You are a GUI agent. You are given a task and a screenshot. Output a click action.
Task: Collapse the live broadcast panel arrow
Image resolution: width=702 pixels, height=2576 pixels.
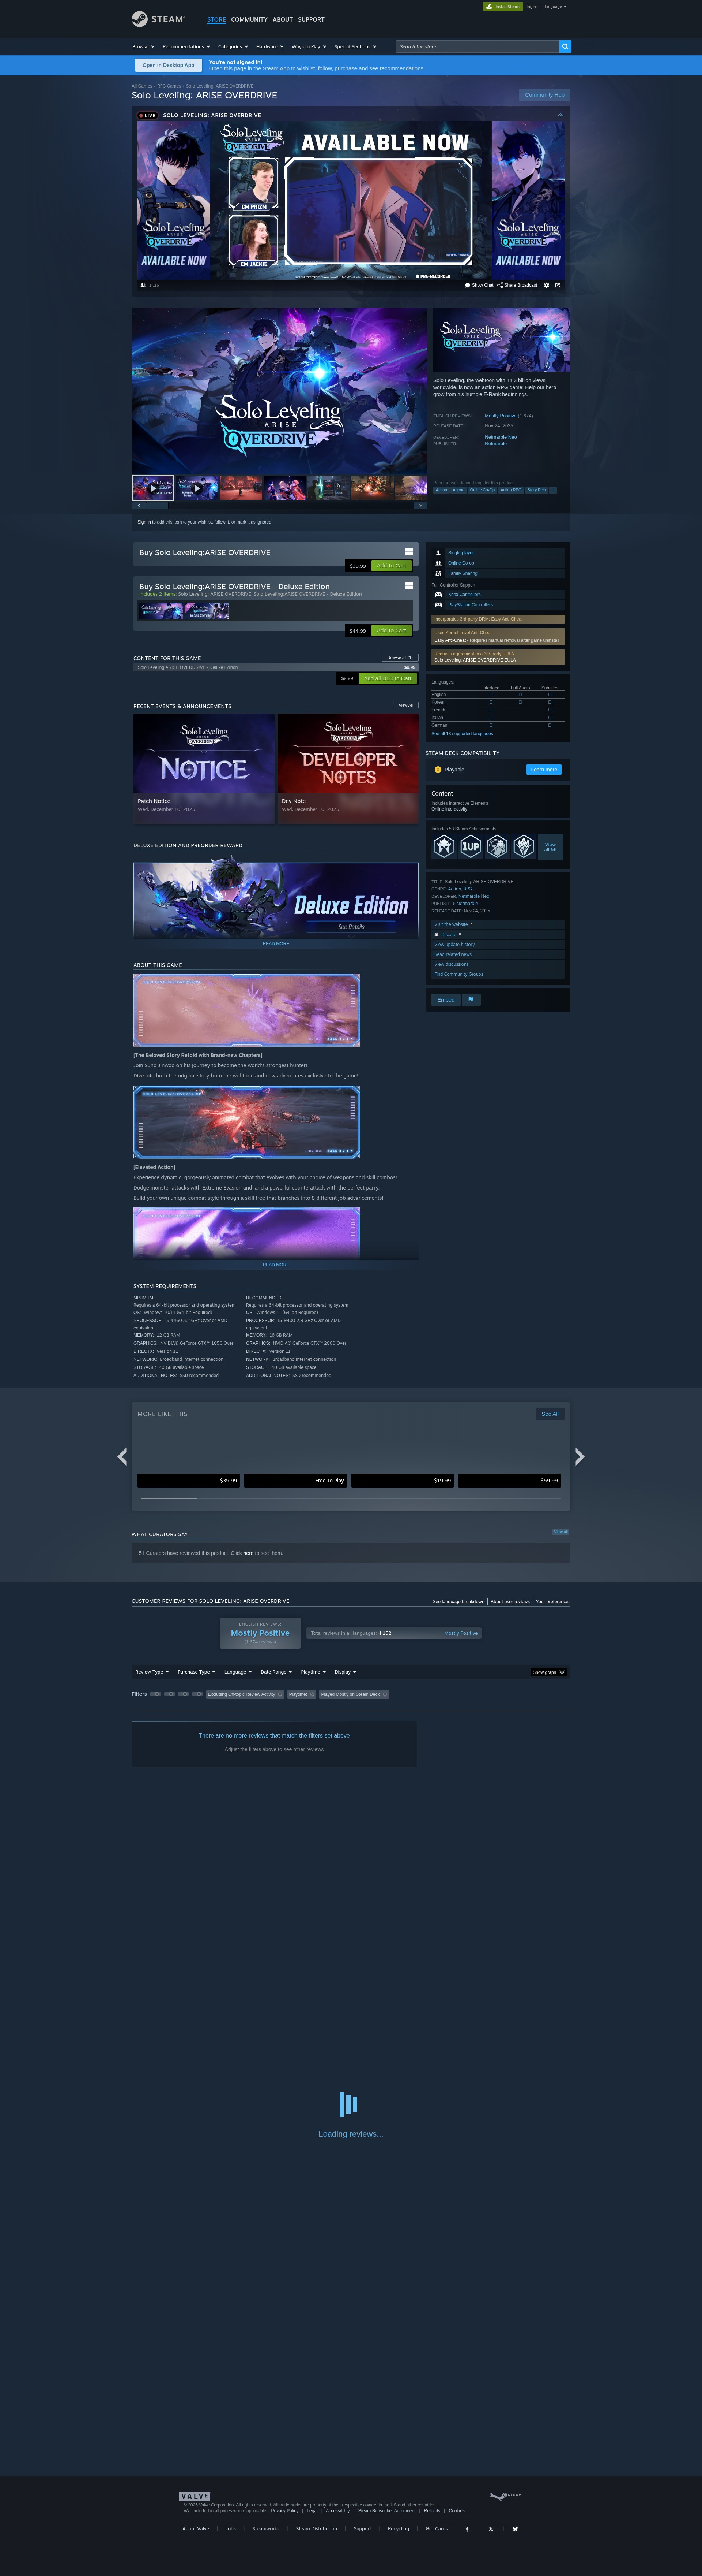560,115
